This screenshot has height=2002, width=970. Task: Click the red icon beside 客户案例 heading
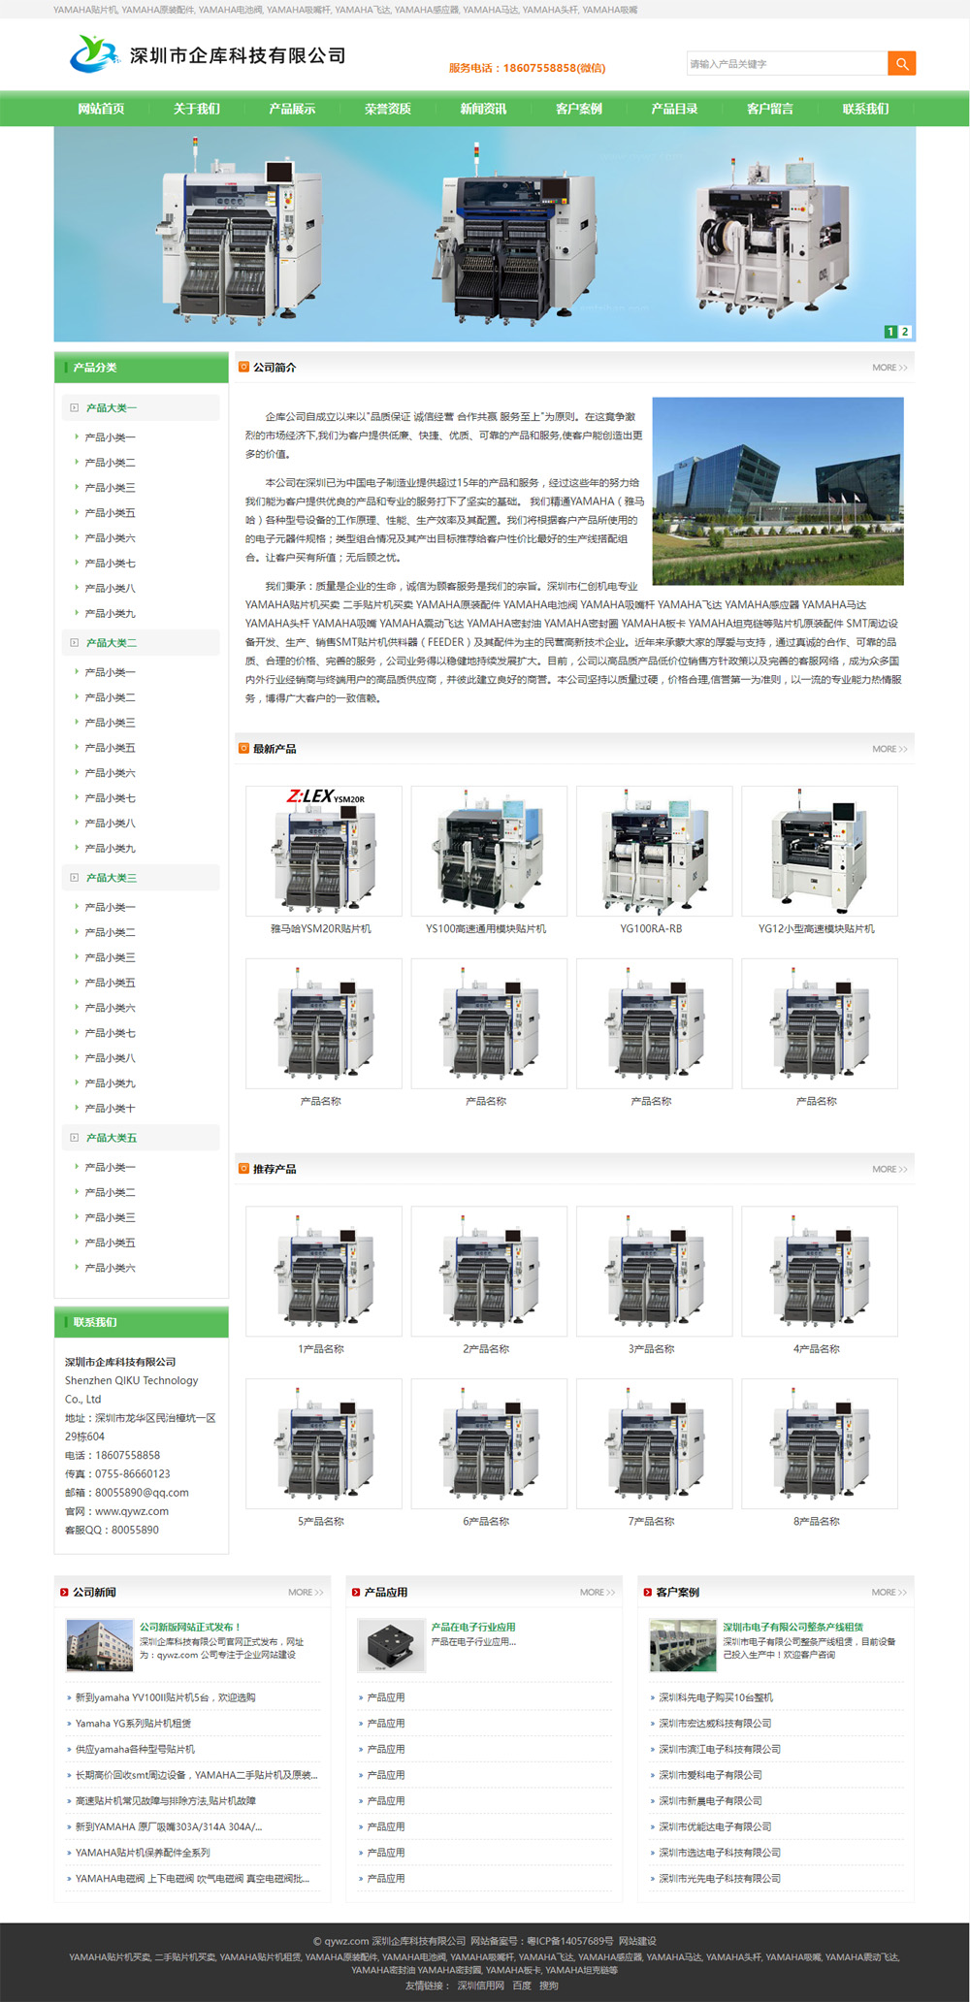point(648,1592)
